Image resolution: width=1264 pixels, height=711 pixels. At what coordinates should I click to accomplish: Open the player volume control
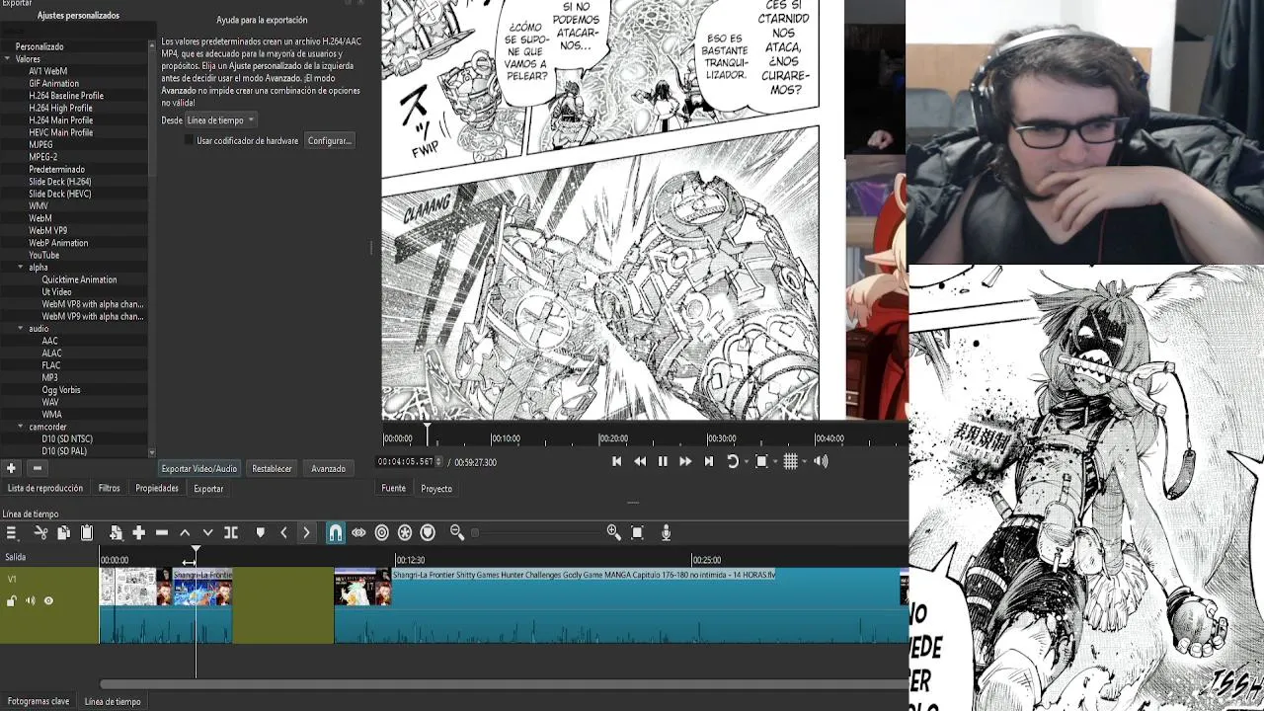(821, 461)
